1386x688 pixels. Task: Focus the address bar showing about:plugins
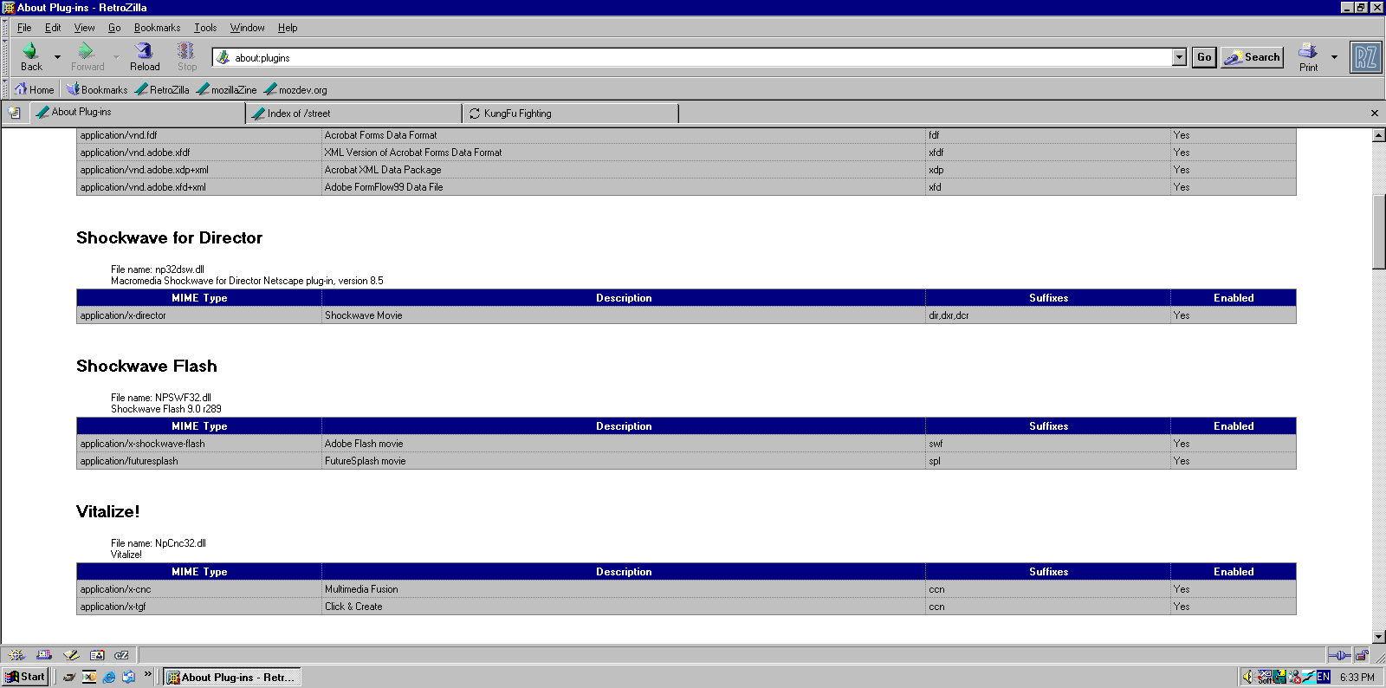pos(702,57)
